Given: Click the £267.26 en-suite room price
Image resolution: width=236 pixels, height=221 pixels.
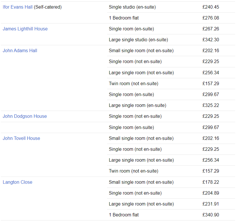Looking at the screenshot, I should [211, 29].
